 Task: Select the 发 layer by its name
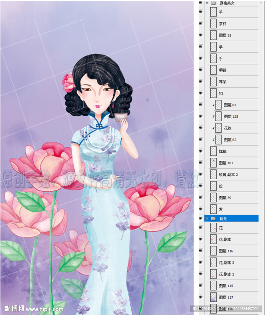(221, 209)
